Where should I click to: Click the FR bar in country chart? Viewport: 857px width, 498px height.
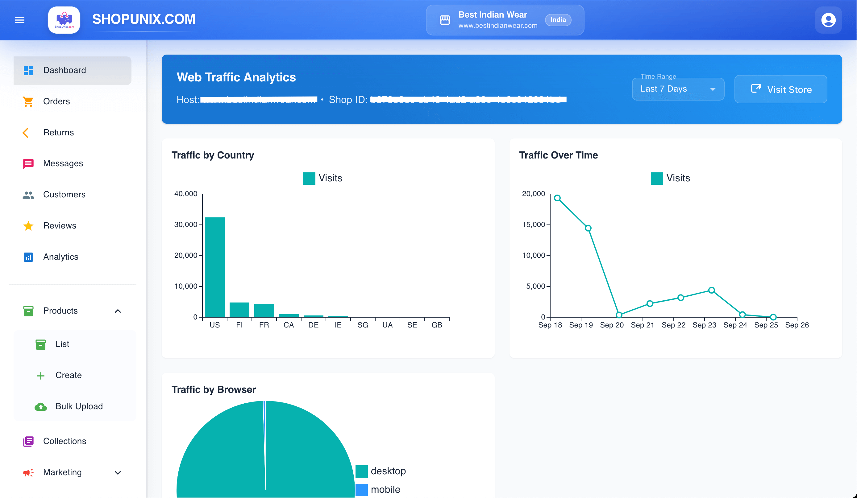point(264,311)
